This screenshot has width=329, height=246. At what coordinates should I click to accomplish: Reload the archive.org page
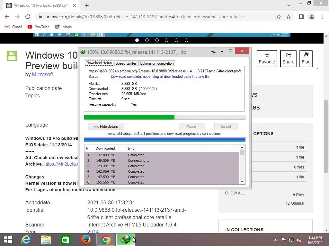28,17
